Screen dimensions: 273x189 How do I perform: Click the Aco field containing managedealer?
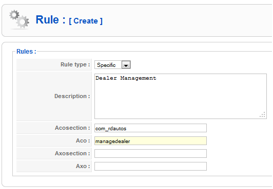tap(150, 141)
